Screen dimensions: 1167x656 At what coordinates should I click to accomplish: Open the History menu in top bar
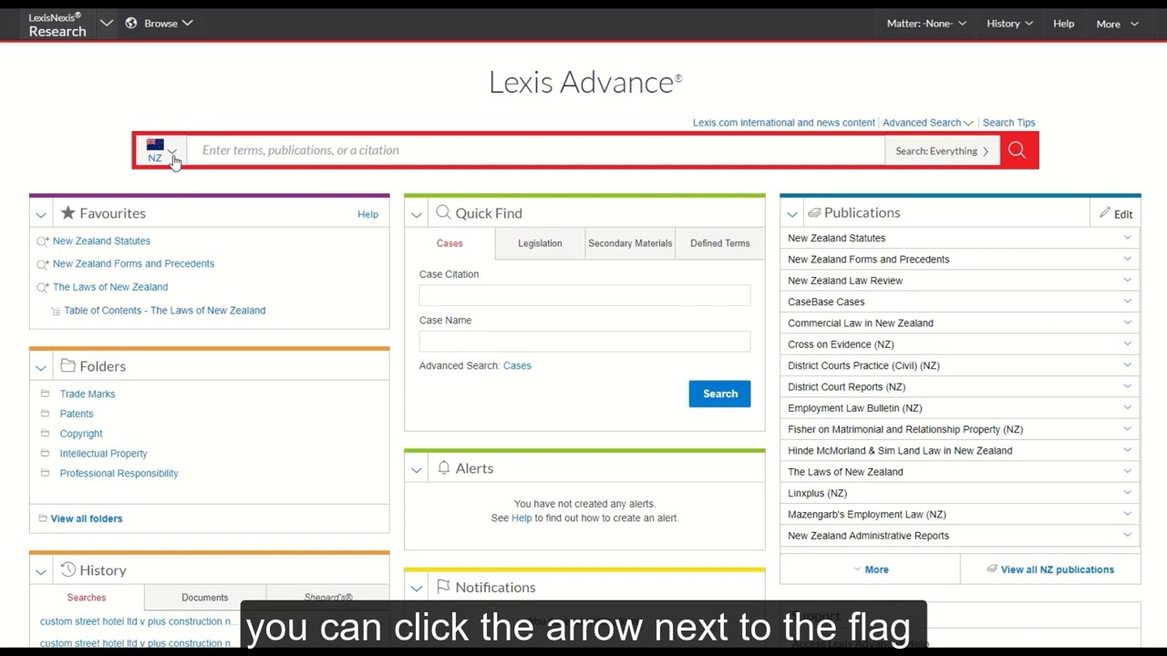[1009, 24]
